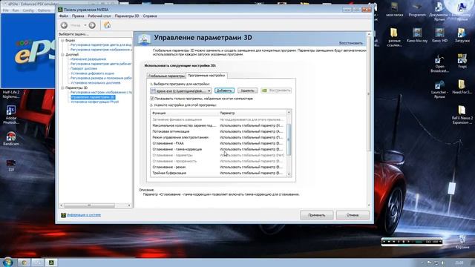
Task: Click the Windows Start button
Action: 7,262
